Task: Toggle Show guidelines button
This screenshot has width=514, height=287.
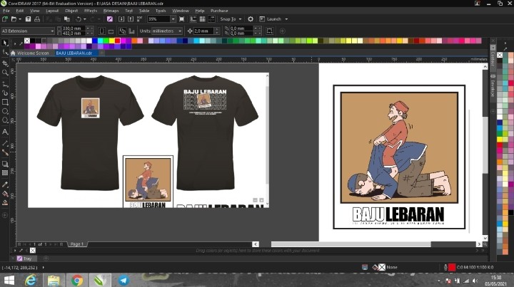Action: tap(212, 19)
